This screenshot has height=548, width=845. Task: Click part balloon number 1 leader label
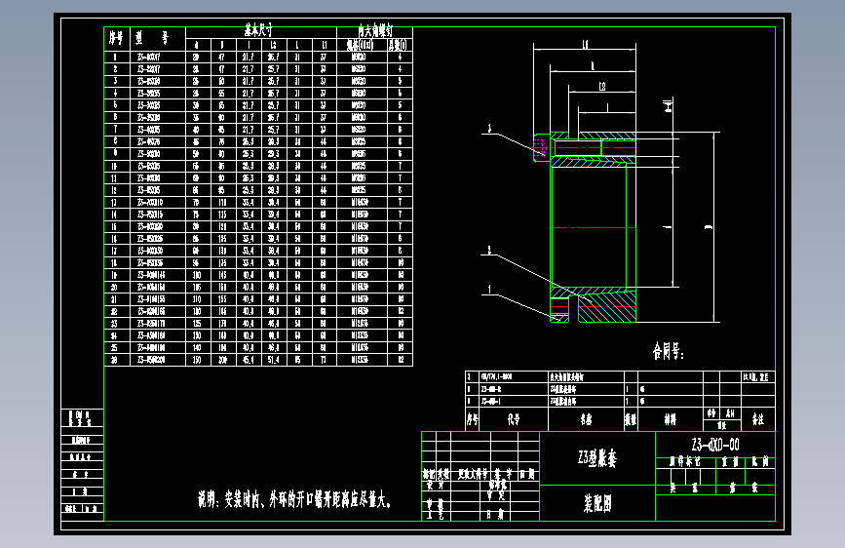point(489,289)
